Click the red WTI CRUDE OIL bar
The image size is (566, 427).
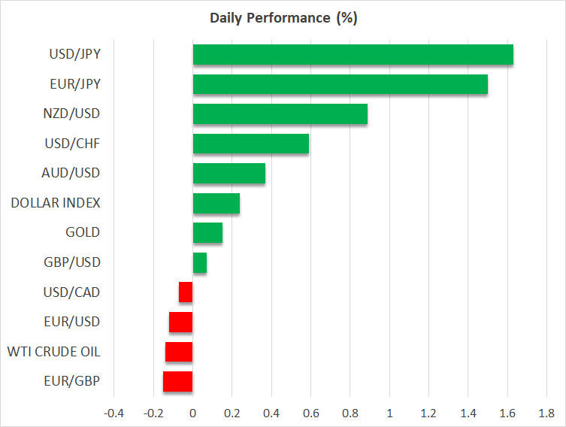point(179,352)
